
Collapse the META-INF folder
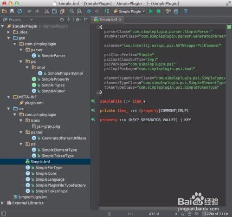8,97
